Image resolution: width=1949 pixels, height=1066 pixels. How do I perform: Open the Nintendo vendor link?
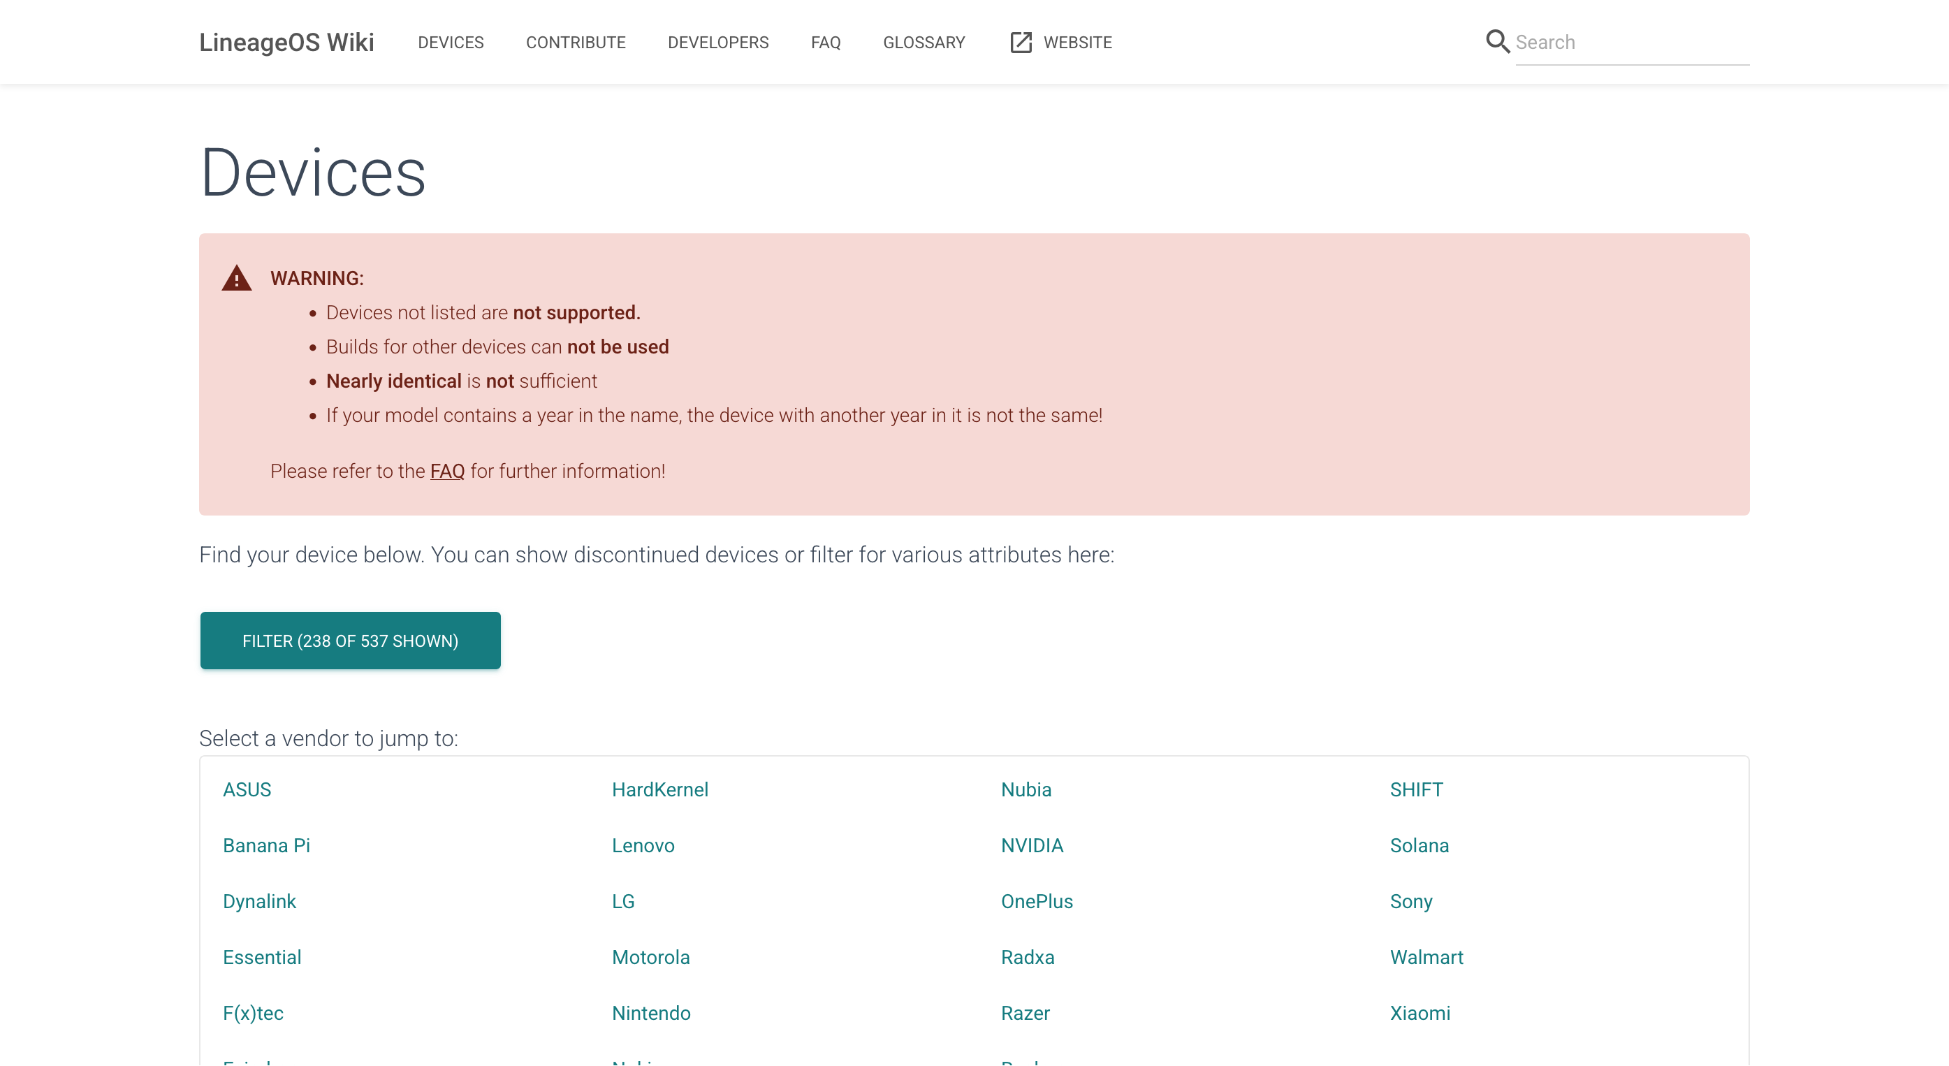650,1013
